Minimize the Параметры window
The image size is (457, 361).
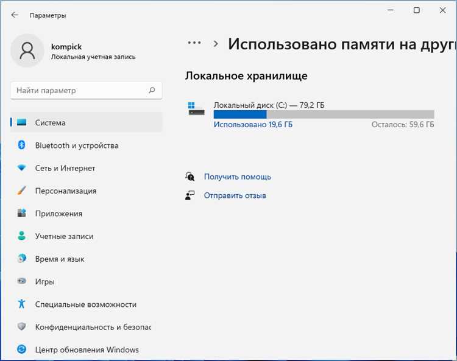(x=391, y=10)
